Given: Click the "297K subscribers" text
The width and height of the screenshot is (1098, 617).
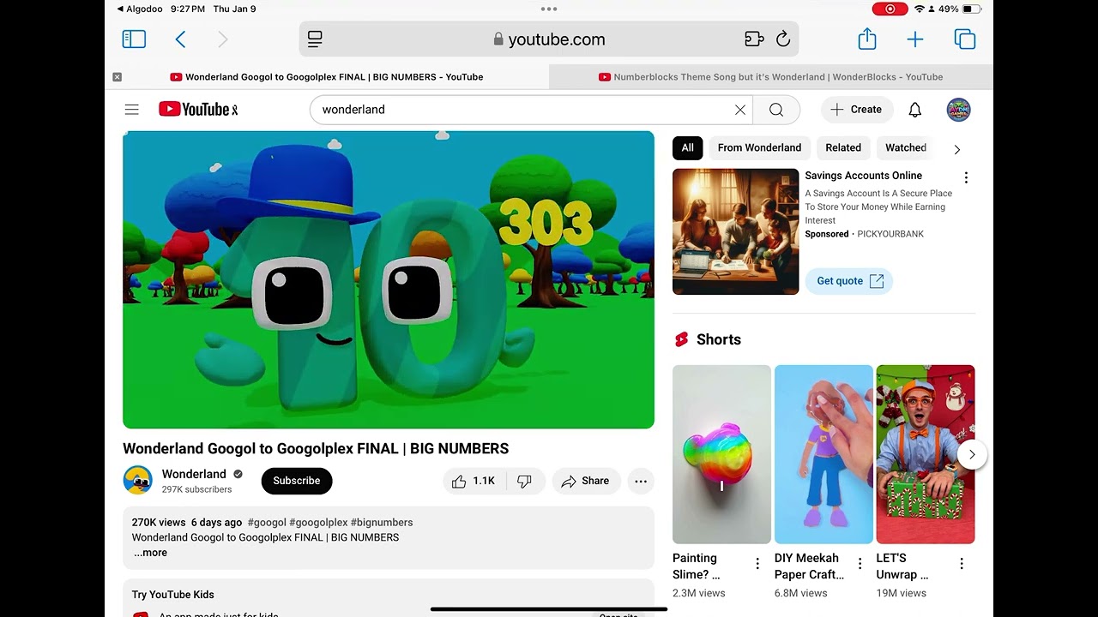Looking at the screenshot, I should 196,489.
